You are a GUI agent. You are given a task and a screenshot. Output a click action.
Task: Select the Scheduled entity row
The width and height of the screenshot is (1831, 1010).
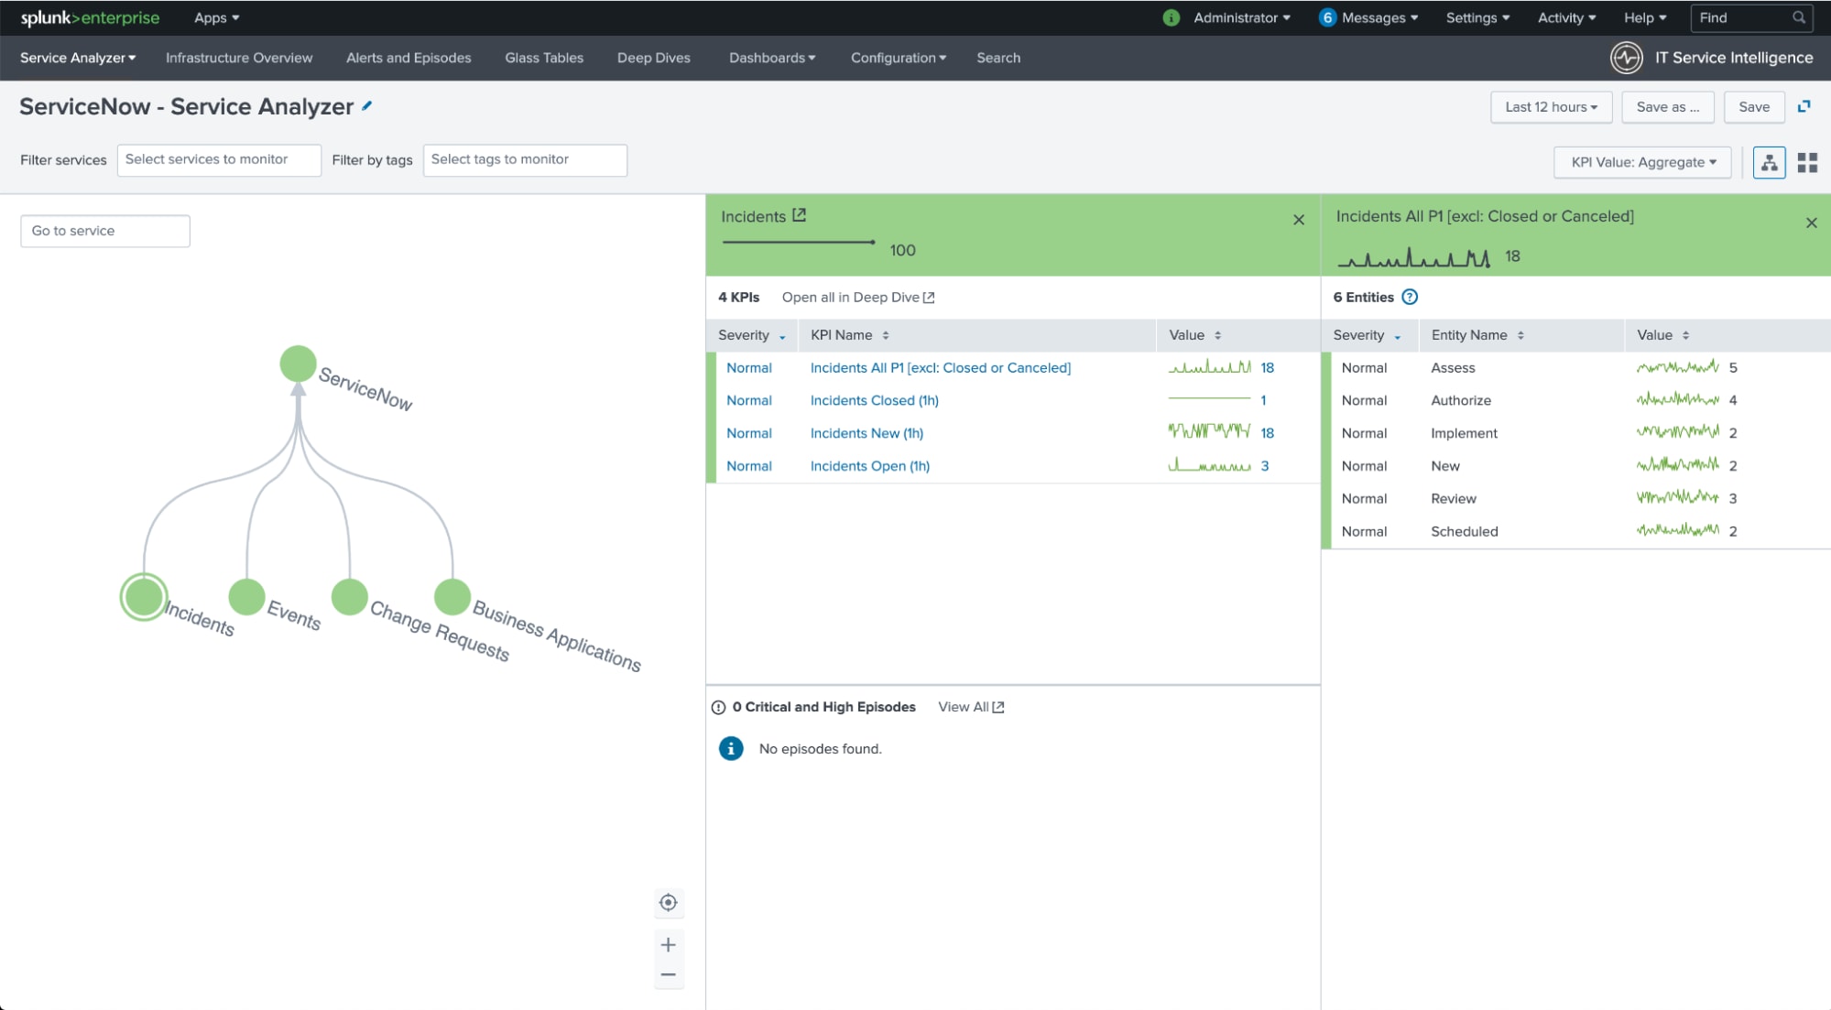click(1575, 531)
